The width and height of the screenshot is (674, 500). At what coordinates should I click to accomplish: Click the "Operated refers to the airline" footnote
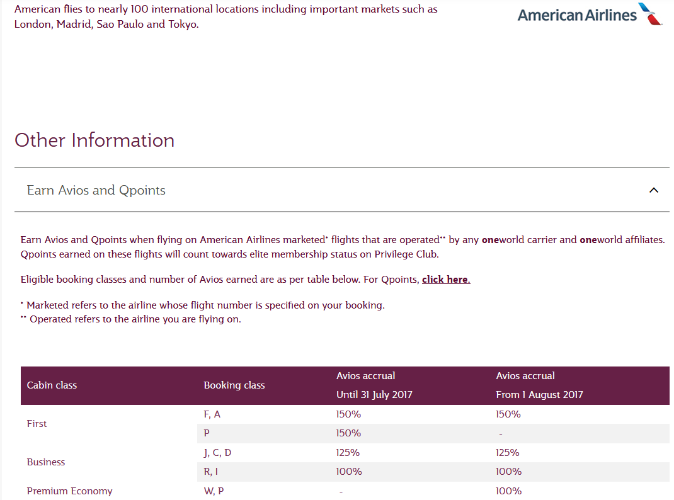[131, 319]
